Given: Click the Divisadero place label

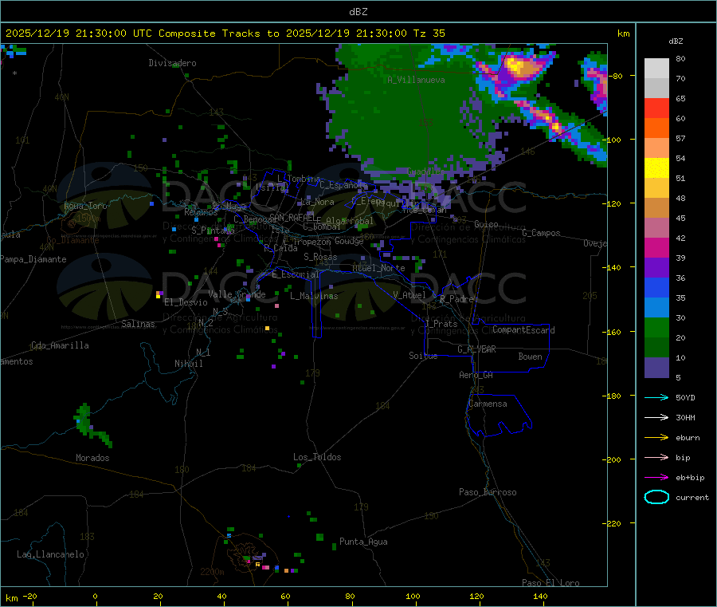Looking at the screenshot, I should pos(172,63).
